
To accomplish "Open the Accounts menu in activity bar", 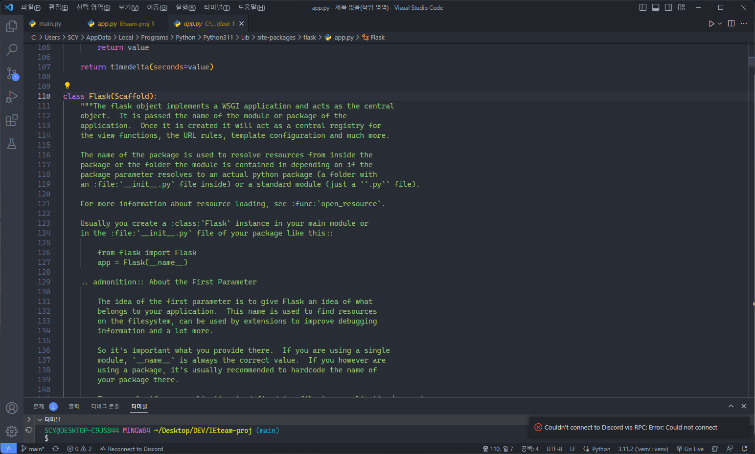I will click(12, 408).
